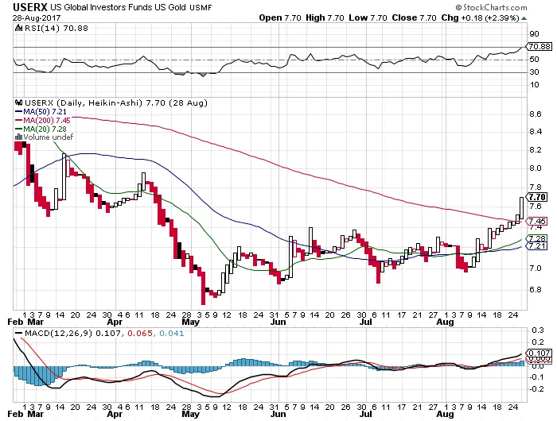Image resolution: width=557 pixels, height=421 pixels.
Task: Click the 6.8 label on the price axis
Action: click(x=536, y=289)
